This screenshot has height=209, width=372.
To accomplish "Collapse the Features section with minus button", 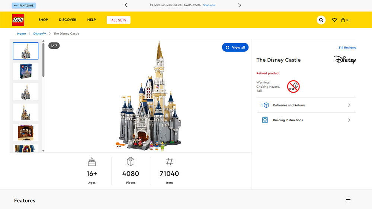I will (348, 200).
